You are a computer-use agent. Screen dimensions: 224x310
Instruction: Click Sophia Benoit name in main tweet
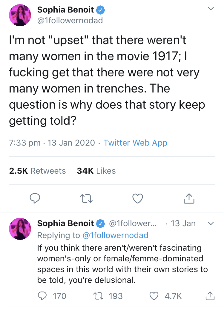pyautogui.click(x=66, y=10)
